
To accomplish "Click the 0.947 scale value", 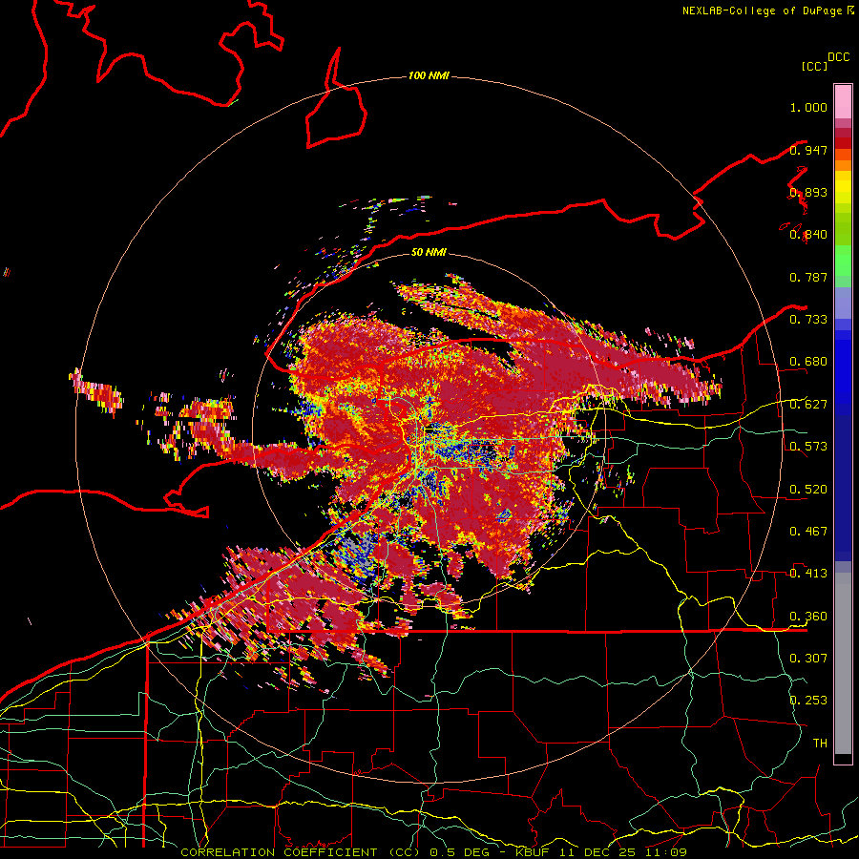I will coord(808,150).
